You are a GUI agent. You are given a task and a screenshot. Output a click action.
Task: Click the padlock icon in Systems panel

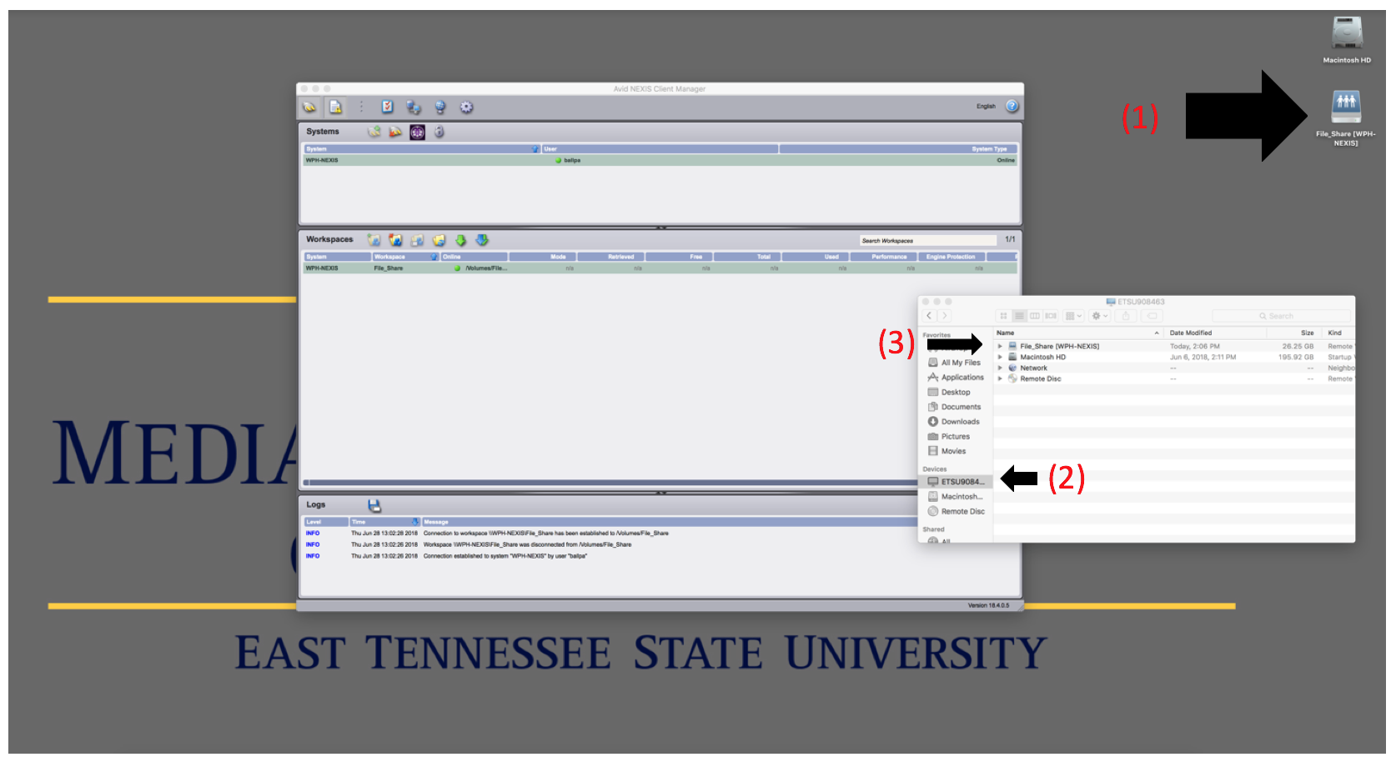(x=439, y=132)
